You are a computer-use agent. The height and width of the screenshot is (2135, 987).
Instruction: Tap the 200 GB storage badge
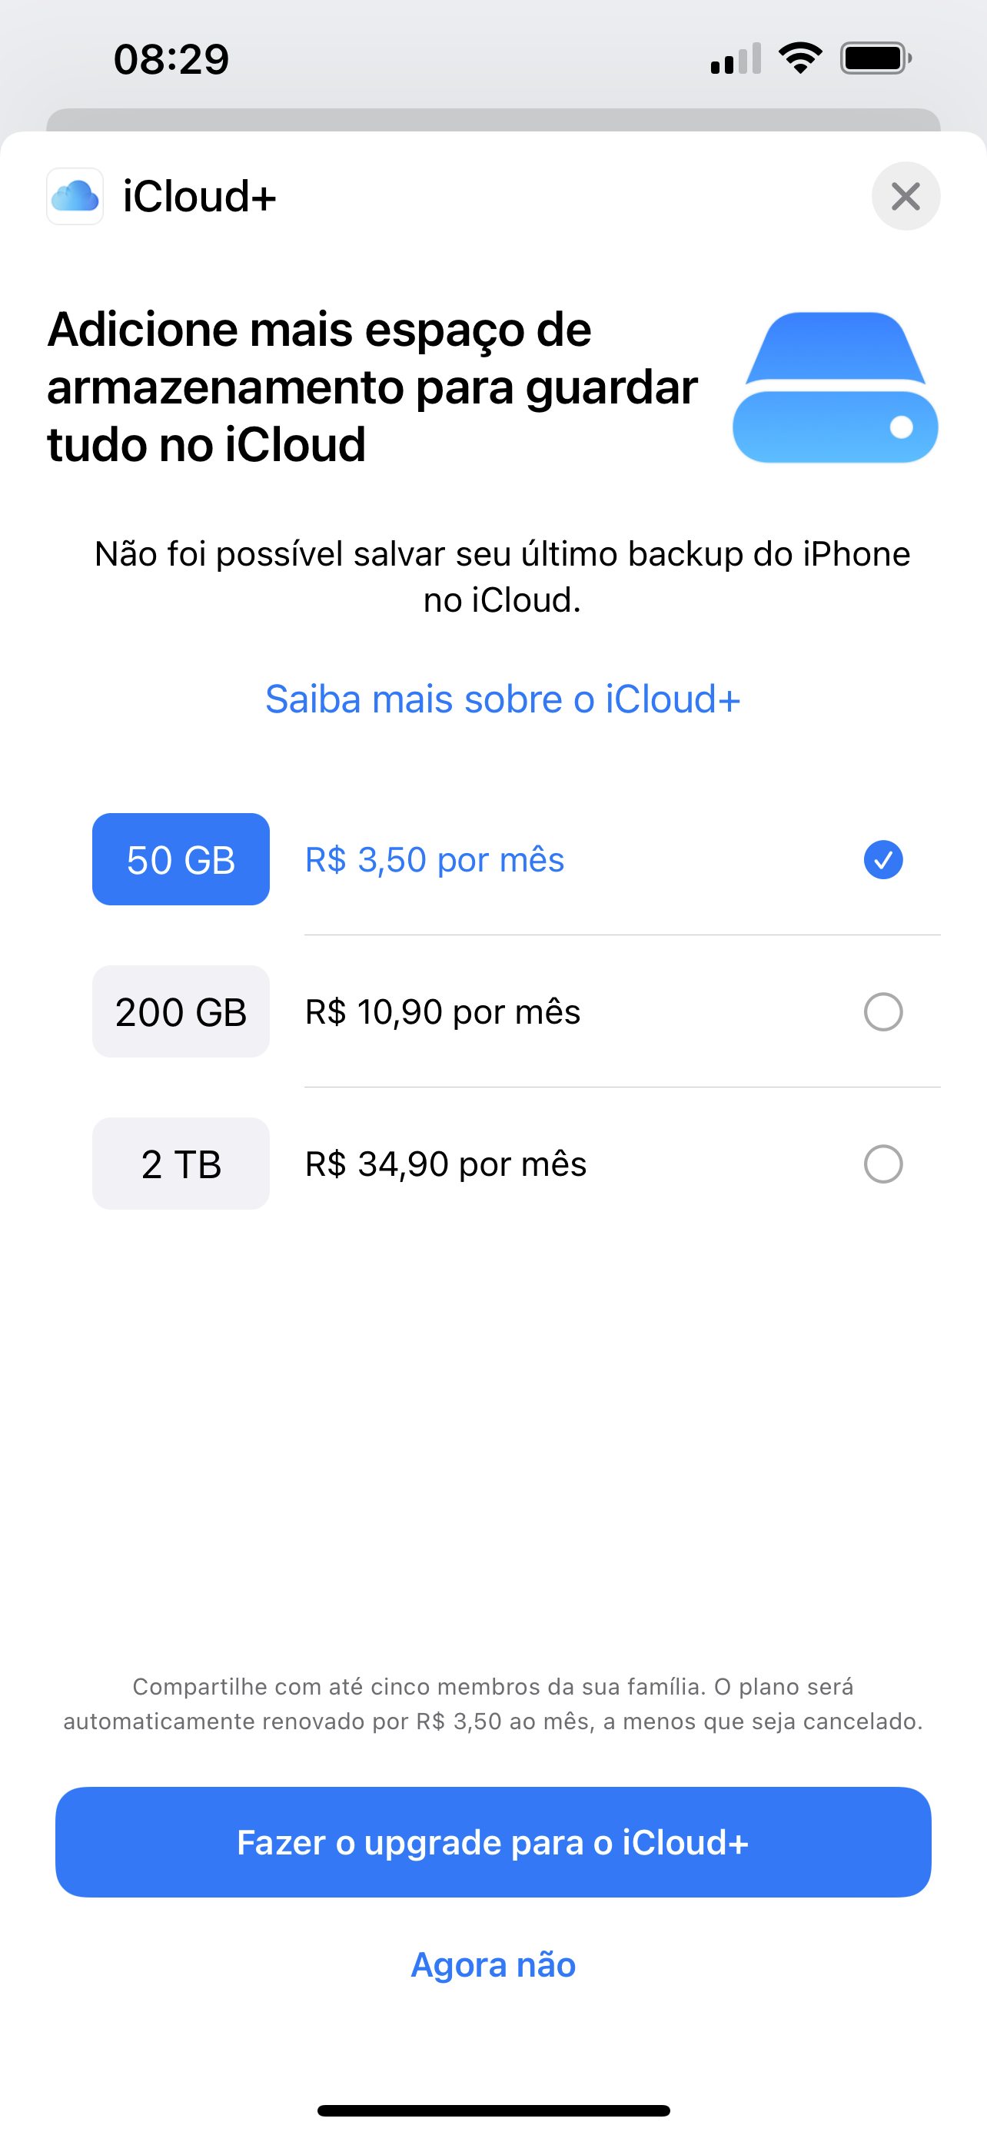(181, 1012)
